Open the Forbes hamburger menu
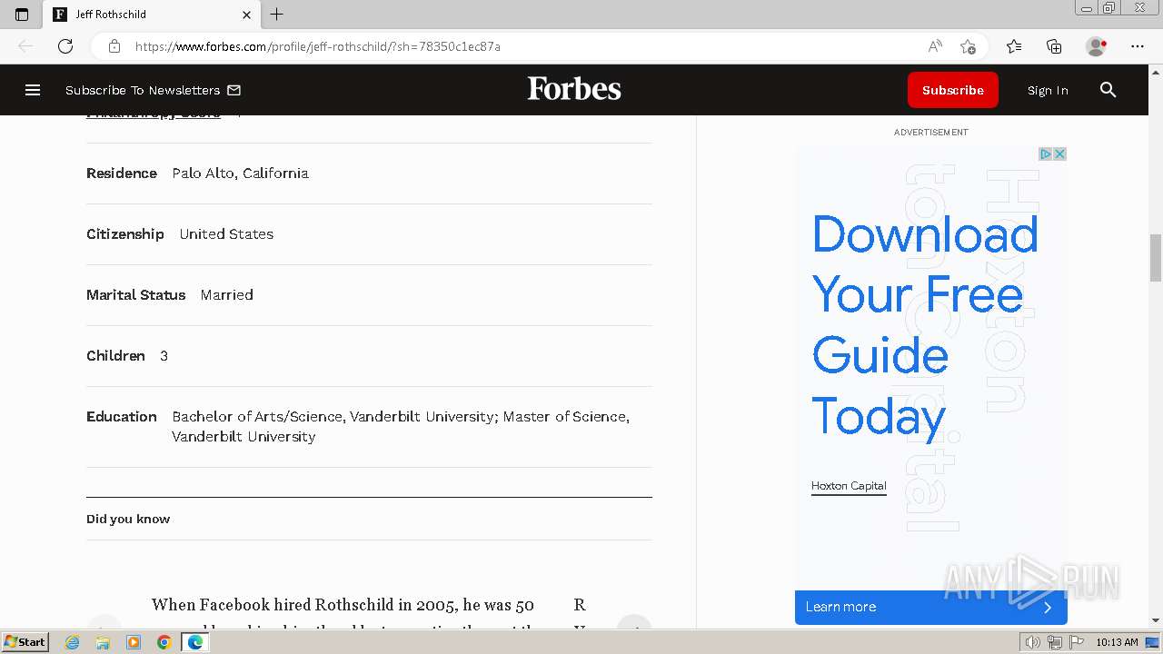This screenshot has width=1163, height=654. [33, 90]
